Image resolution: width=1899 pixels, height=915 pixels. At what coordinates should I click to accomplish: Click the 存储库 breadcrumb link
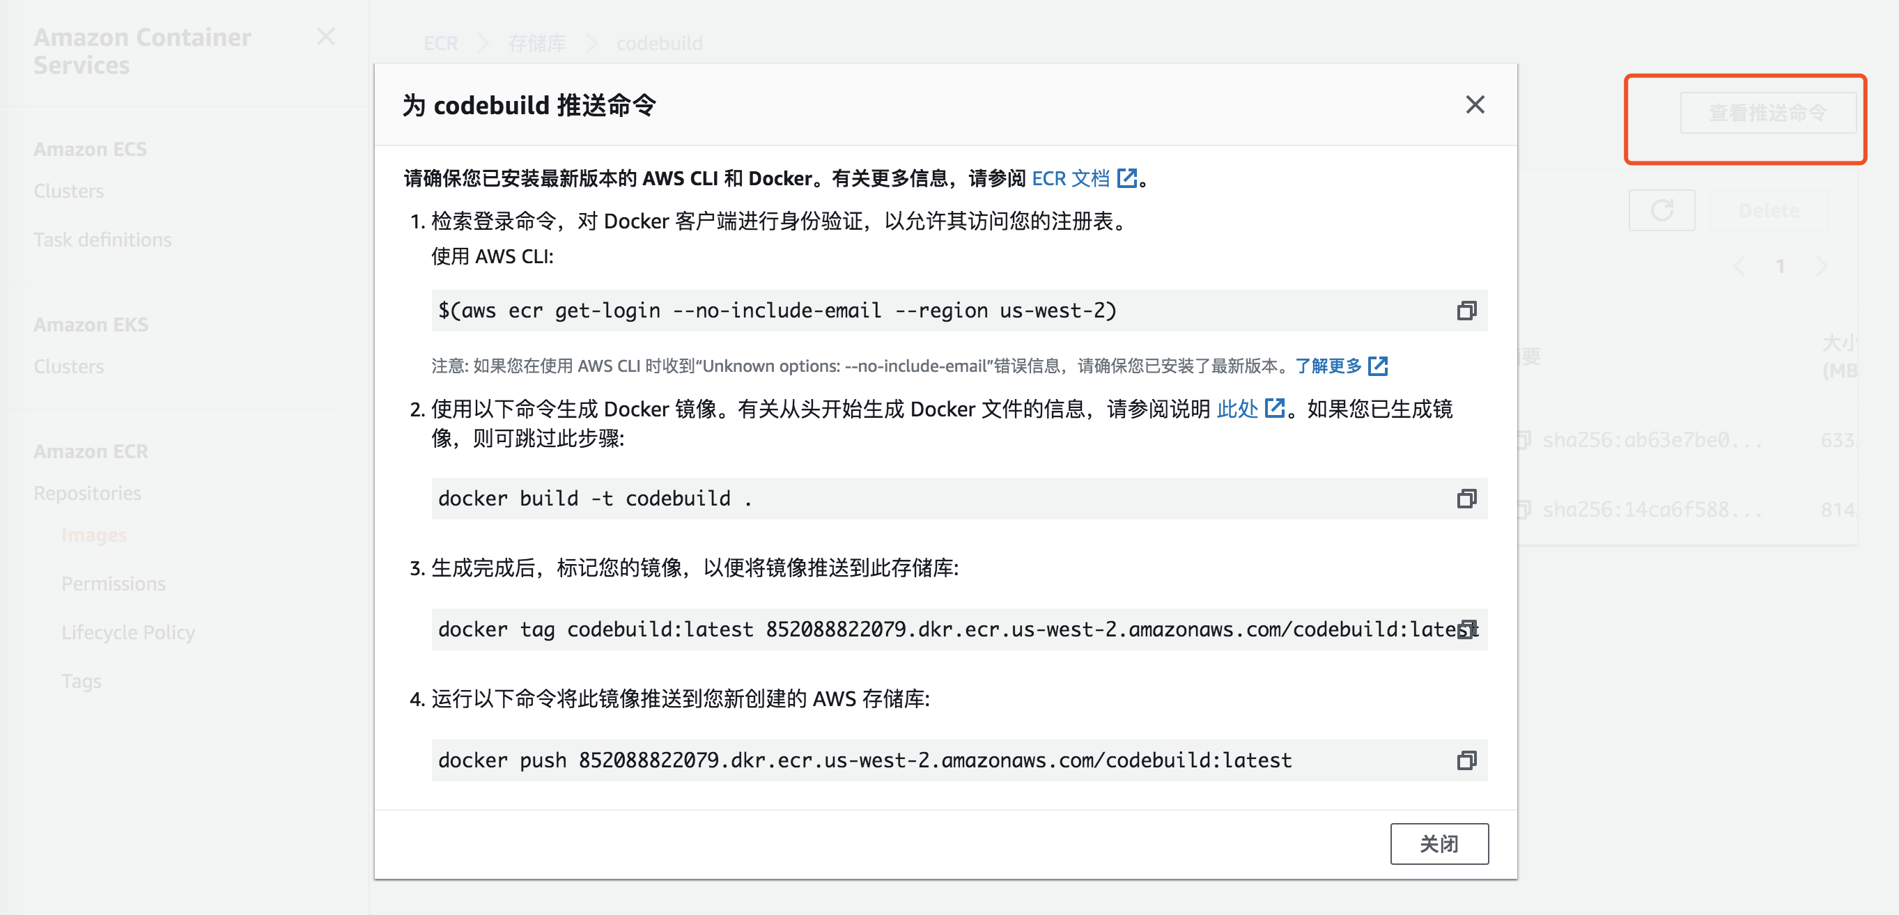pos(536,43)
